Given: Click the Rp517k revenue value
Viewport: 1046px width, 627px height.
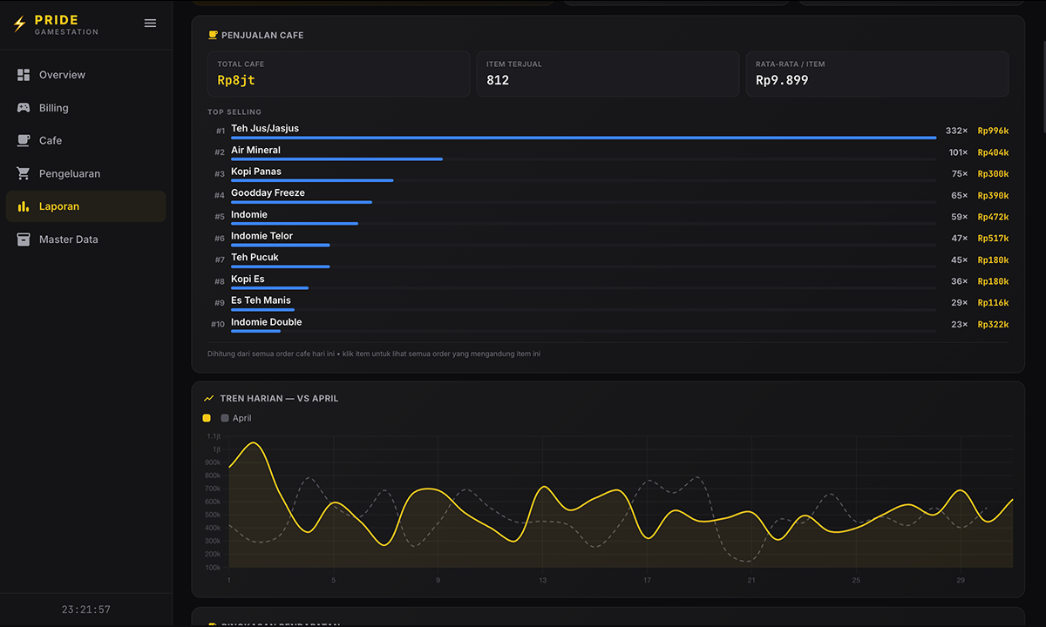Looking at the screenshot, I should [993, 238].
